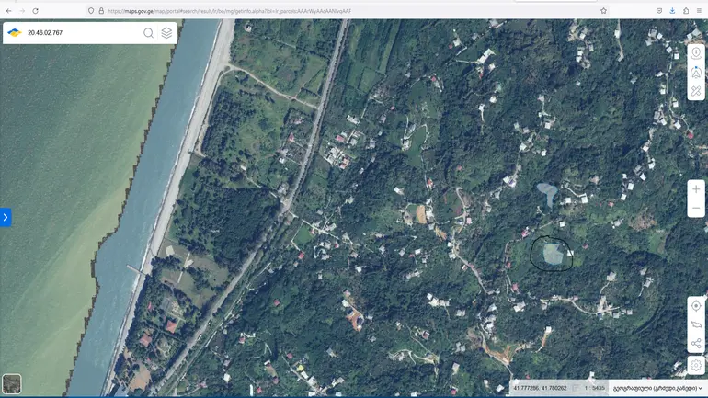Bookmark this page with the star icon
The width and height of the screenshot is (708, 398).
pos(603,11)
